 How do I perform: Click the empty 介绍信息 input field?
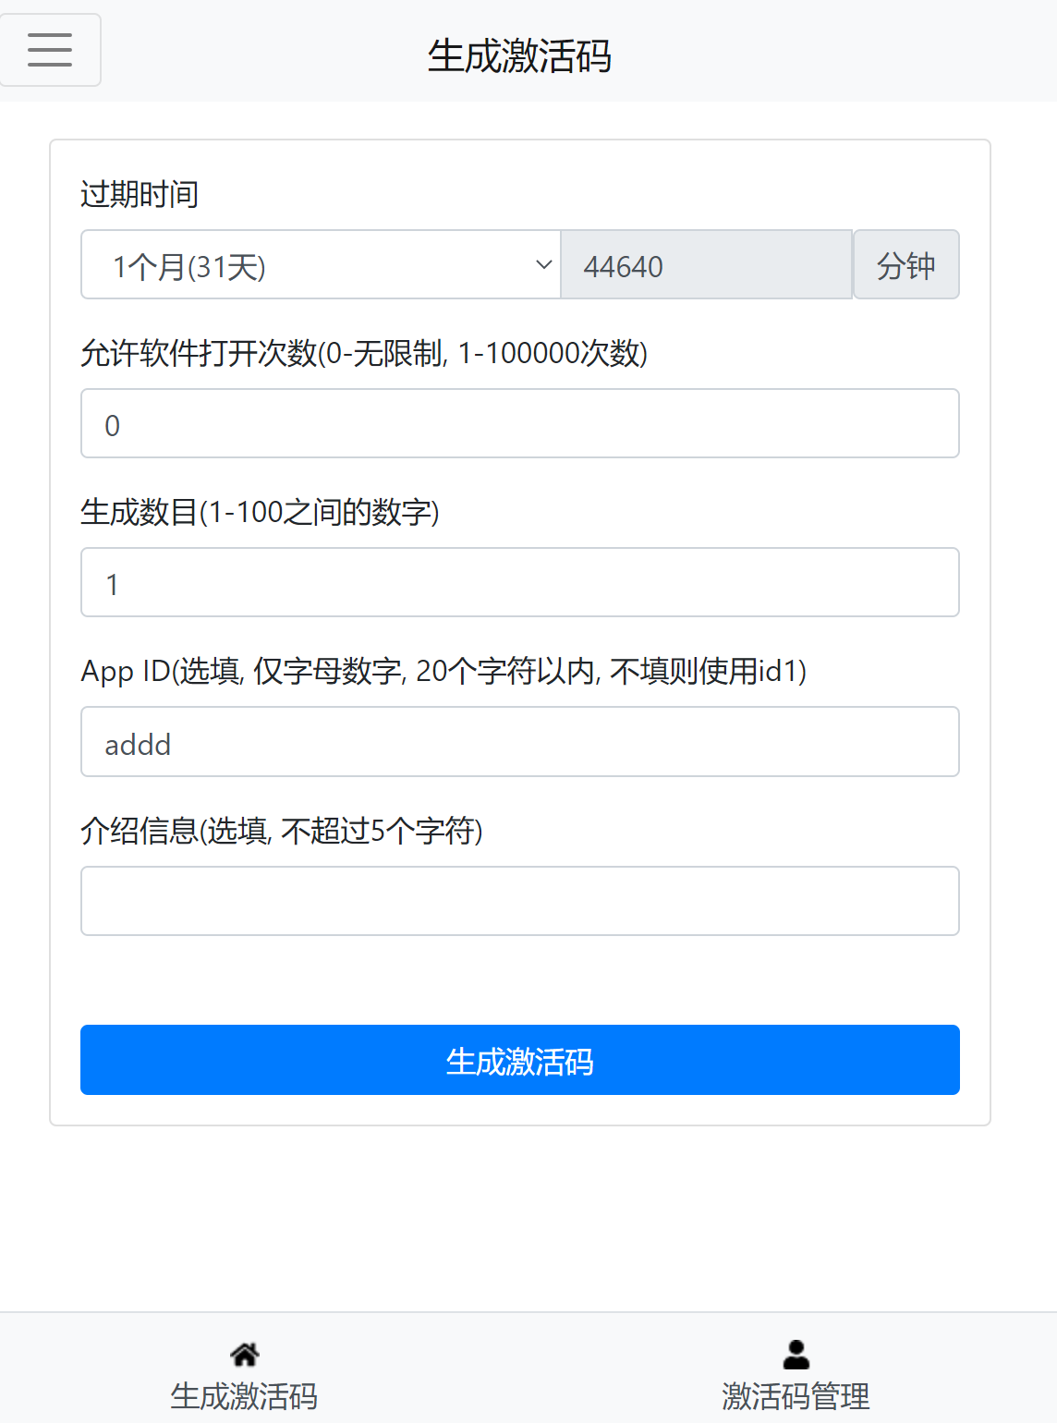pos(520,901)
